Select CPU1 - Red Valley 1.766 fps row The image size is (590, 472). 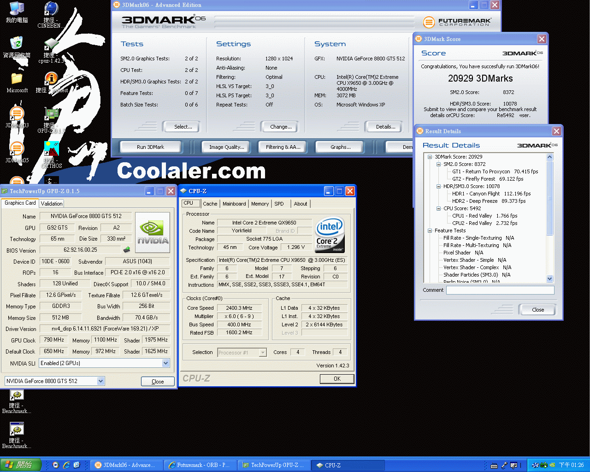484,216
